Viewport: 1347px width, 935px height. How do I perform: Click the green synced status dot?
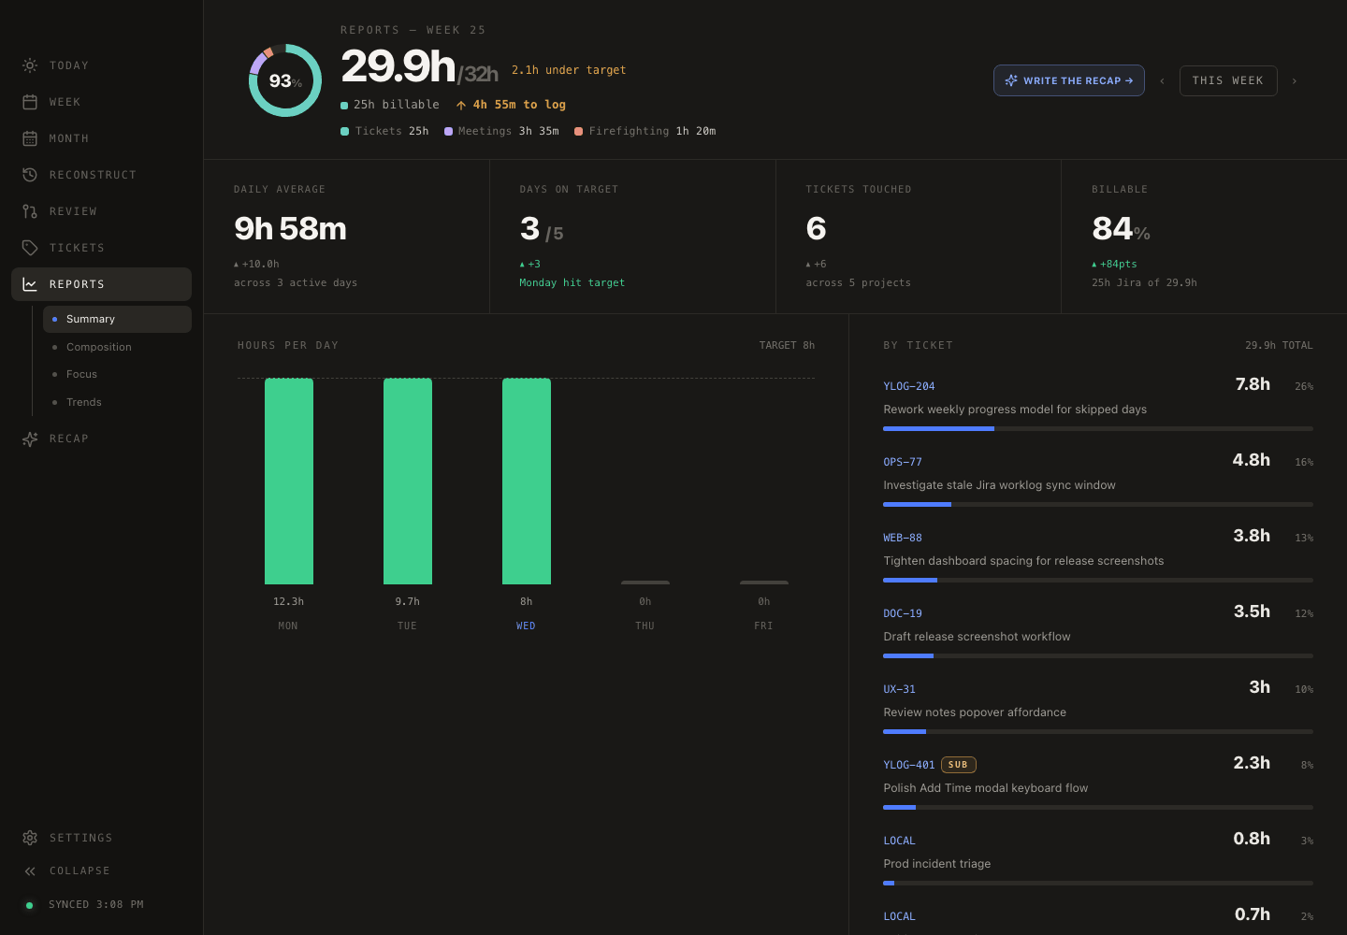29,905
